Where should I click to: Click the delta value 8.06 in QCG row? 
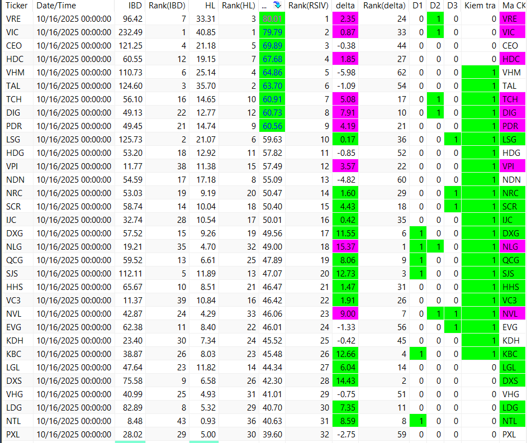(345, 260)
